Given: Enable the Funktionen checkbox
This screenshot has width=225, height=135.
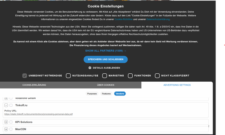Looking at the screenshot, I should pos(130,76).
